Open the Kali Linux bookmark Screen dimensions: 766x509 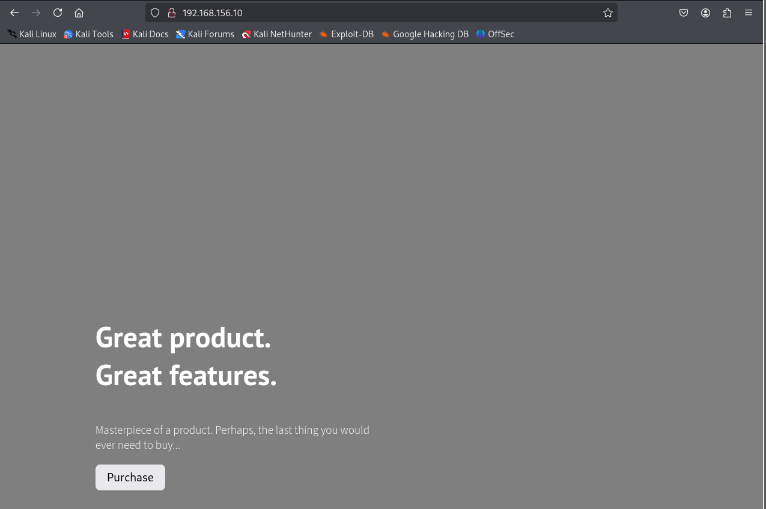32,34
